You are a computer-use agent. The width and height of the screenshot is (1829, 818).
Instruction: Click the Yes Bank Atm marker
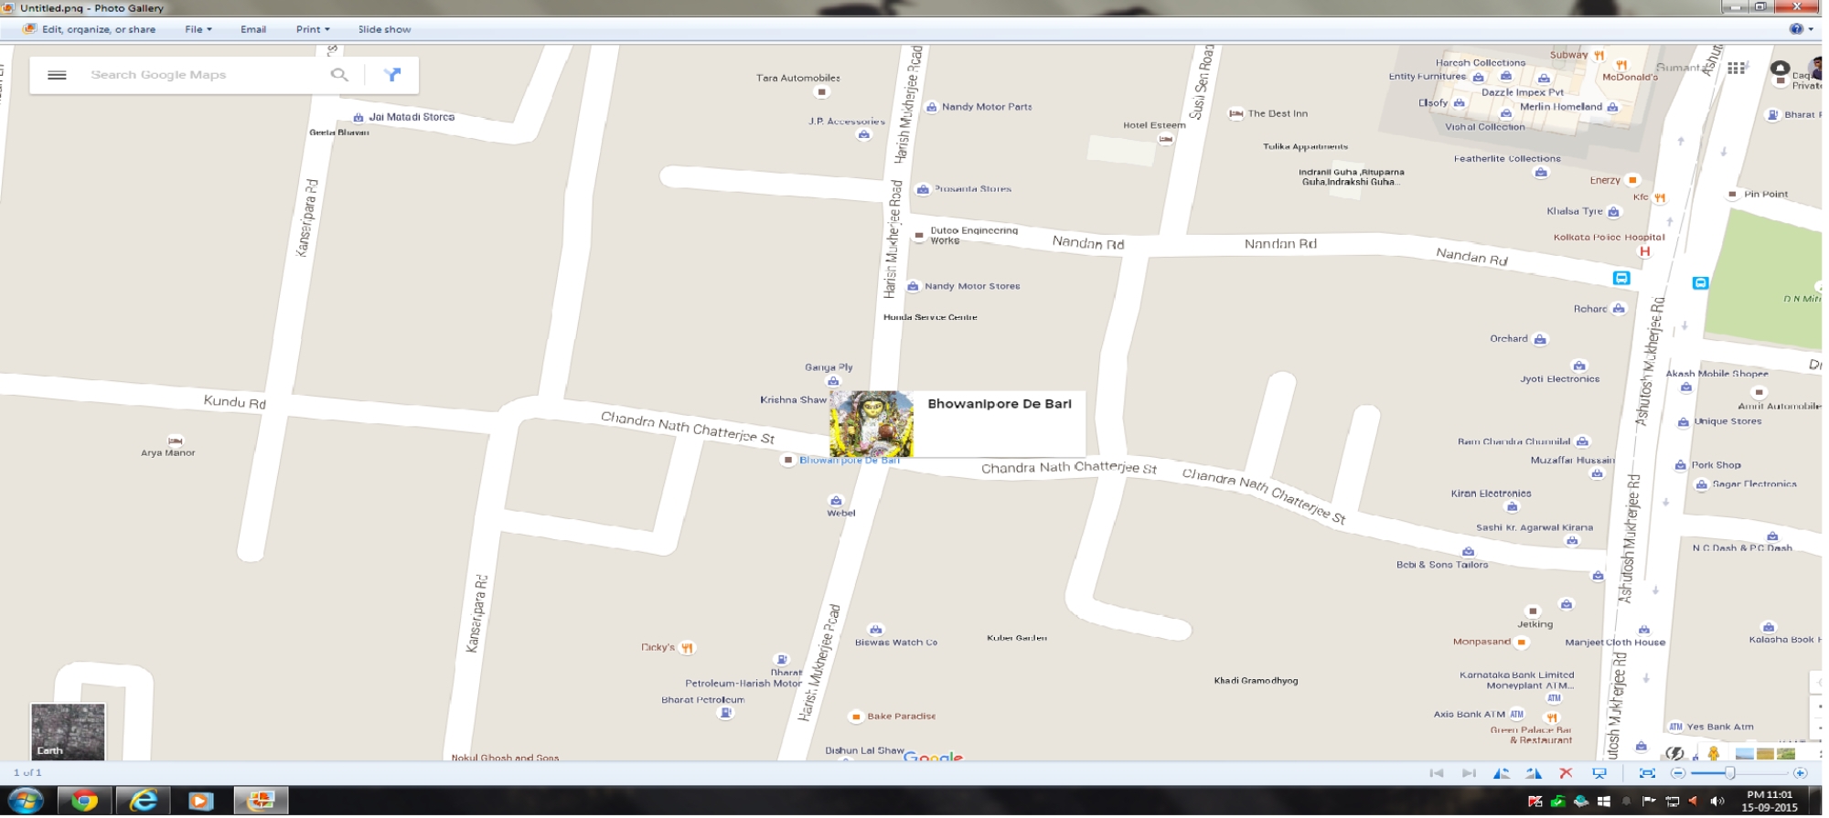[1675, 728]
